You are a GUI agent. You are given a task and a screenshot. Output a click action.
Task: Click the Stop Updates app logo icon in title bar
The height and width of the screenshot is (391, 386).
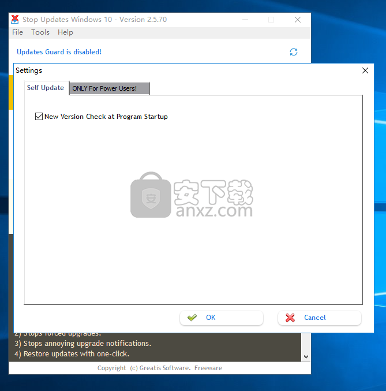15,20
